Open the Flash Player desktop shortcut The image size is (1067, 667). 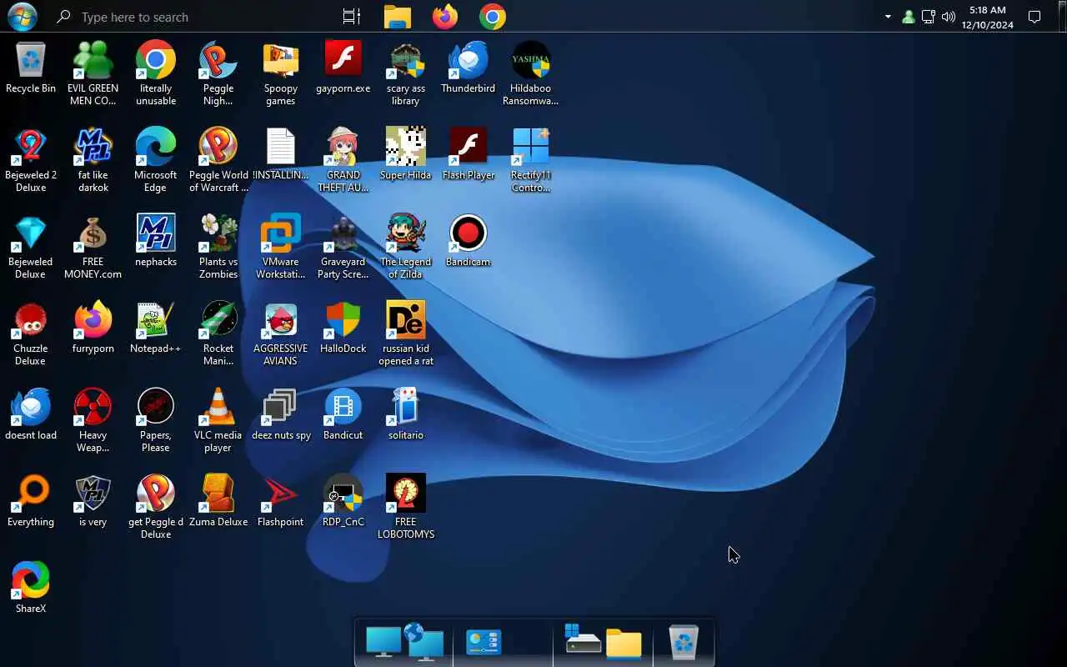[x=468, y=155]
